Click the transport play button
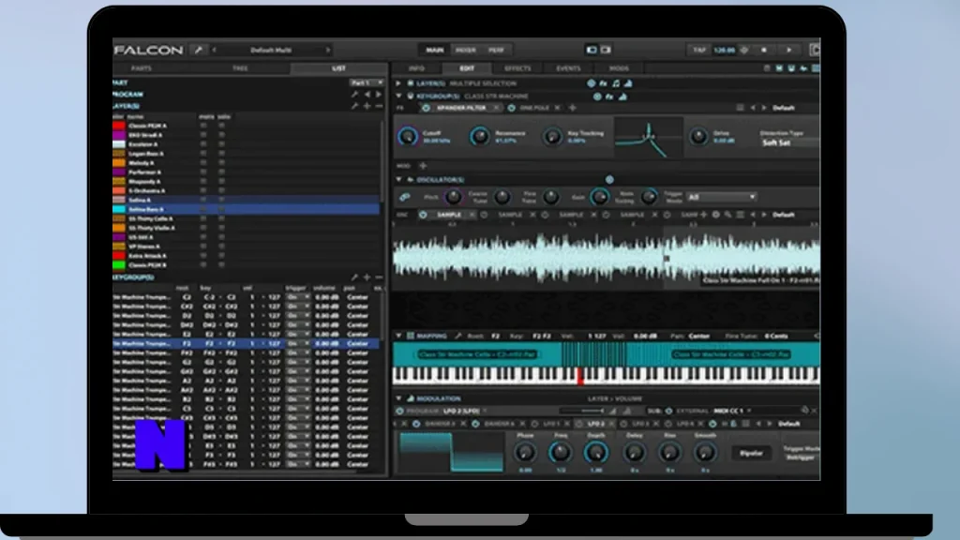960x540 pixels. (x=788, y=51)
